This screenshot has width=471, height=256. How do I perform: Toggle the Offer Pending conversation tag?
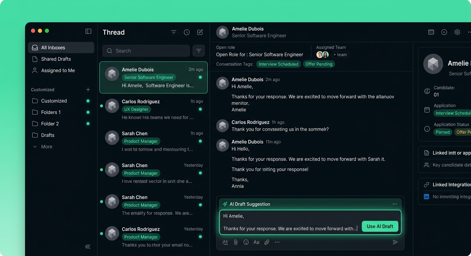[x=319, y=64]
